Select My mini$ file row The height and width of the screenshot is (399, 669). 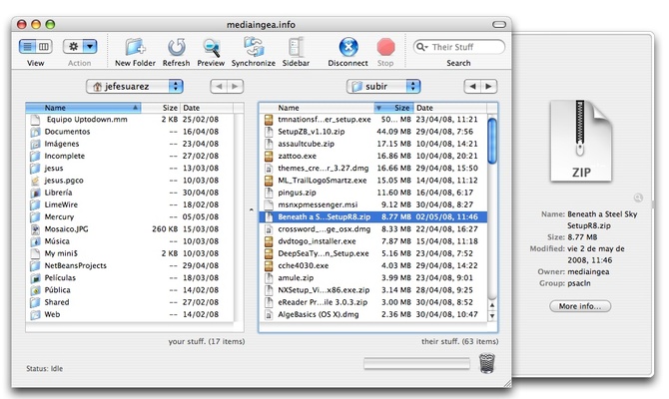pyautogui.click(x=130, y=253)
